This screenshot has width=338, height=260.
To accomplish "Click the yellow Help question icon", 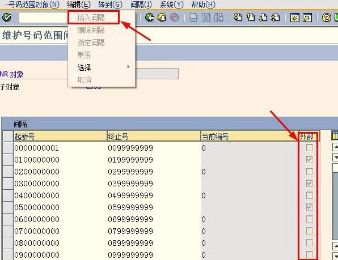I will [x=326, y=18].
